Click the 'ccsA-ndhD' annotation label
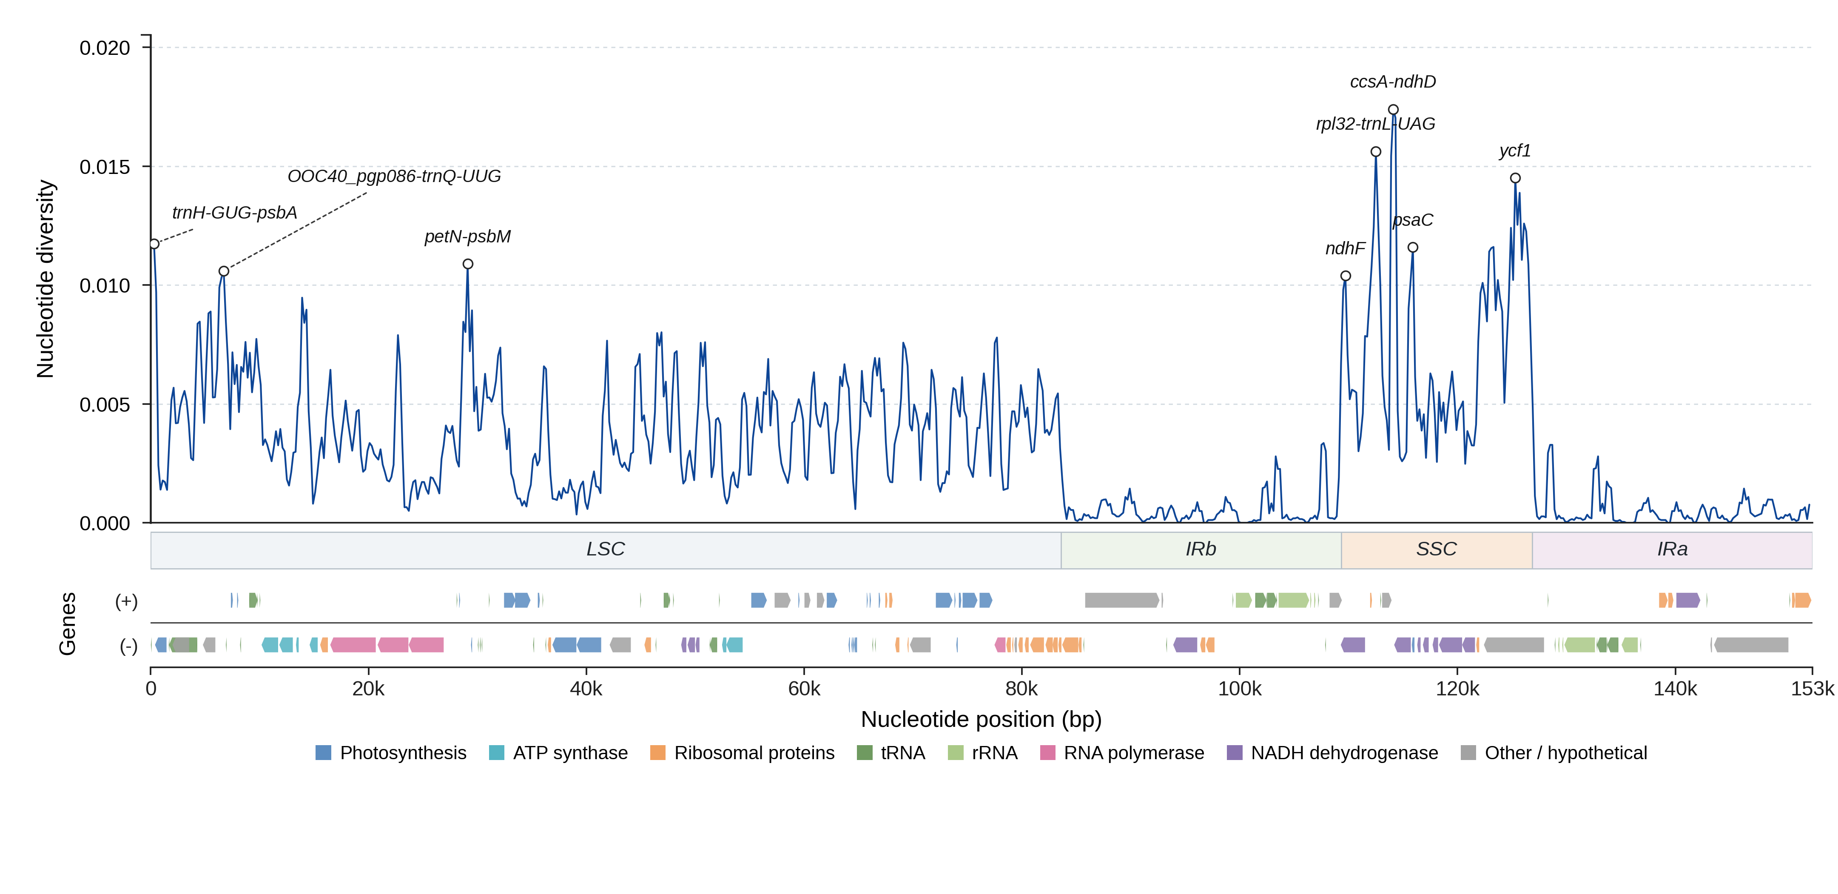1838x894 pixels. point(1393,82)
